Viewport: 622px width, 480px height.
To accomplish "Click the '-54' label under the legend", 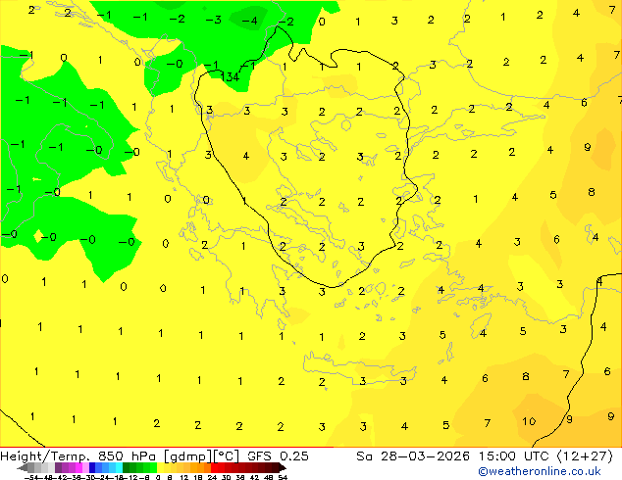I will pos(32,477).
